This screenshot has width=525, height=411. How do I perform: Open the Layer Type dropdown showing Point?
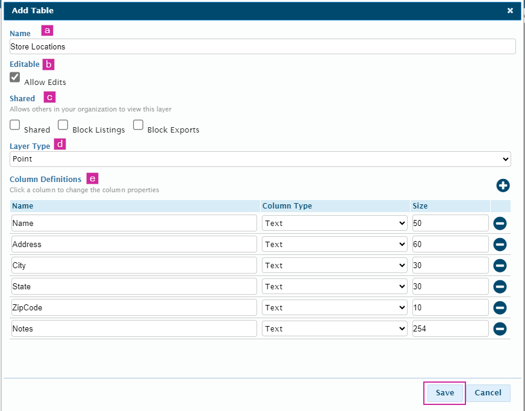point(260,159)
